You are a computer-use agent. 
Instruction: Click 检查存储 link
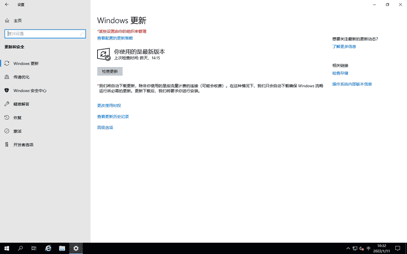[340, 73]
